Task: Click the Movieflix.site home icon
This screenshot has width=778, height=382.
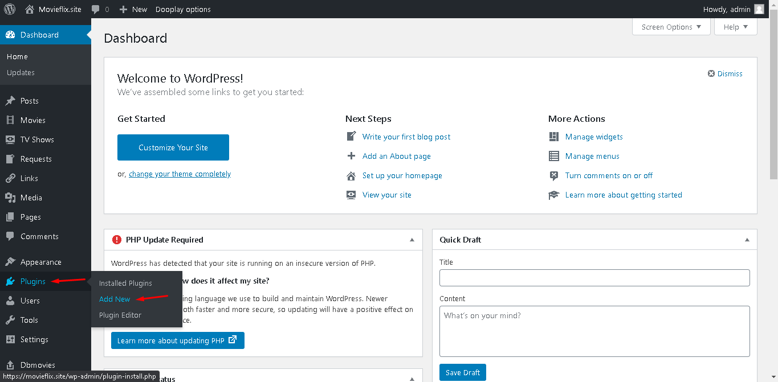Action: click(x=30, y=9)
